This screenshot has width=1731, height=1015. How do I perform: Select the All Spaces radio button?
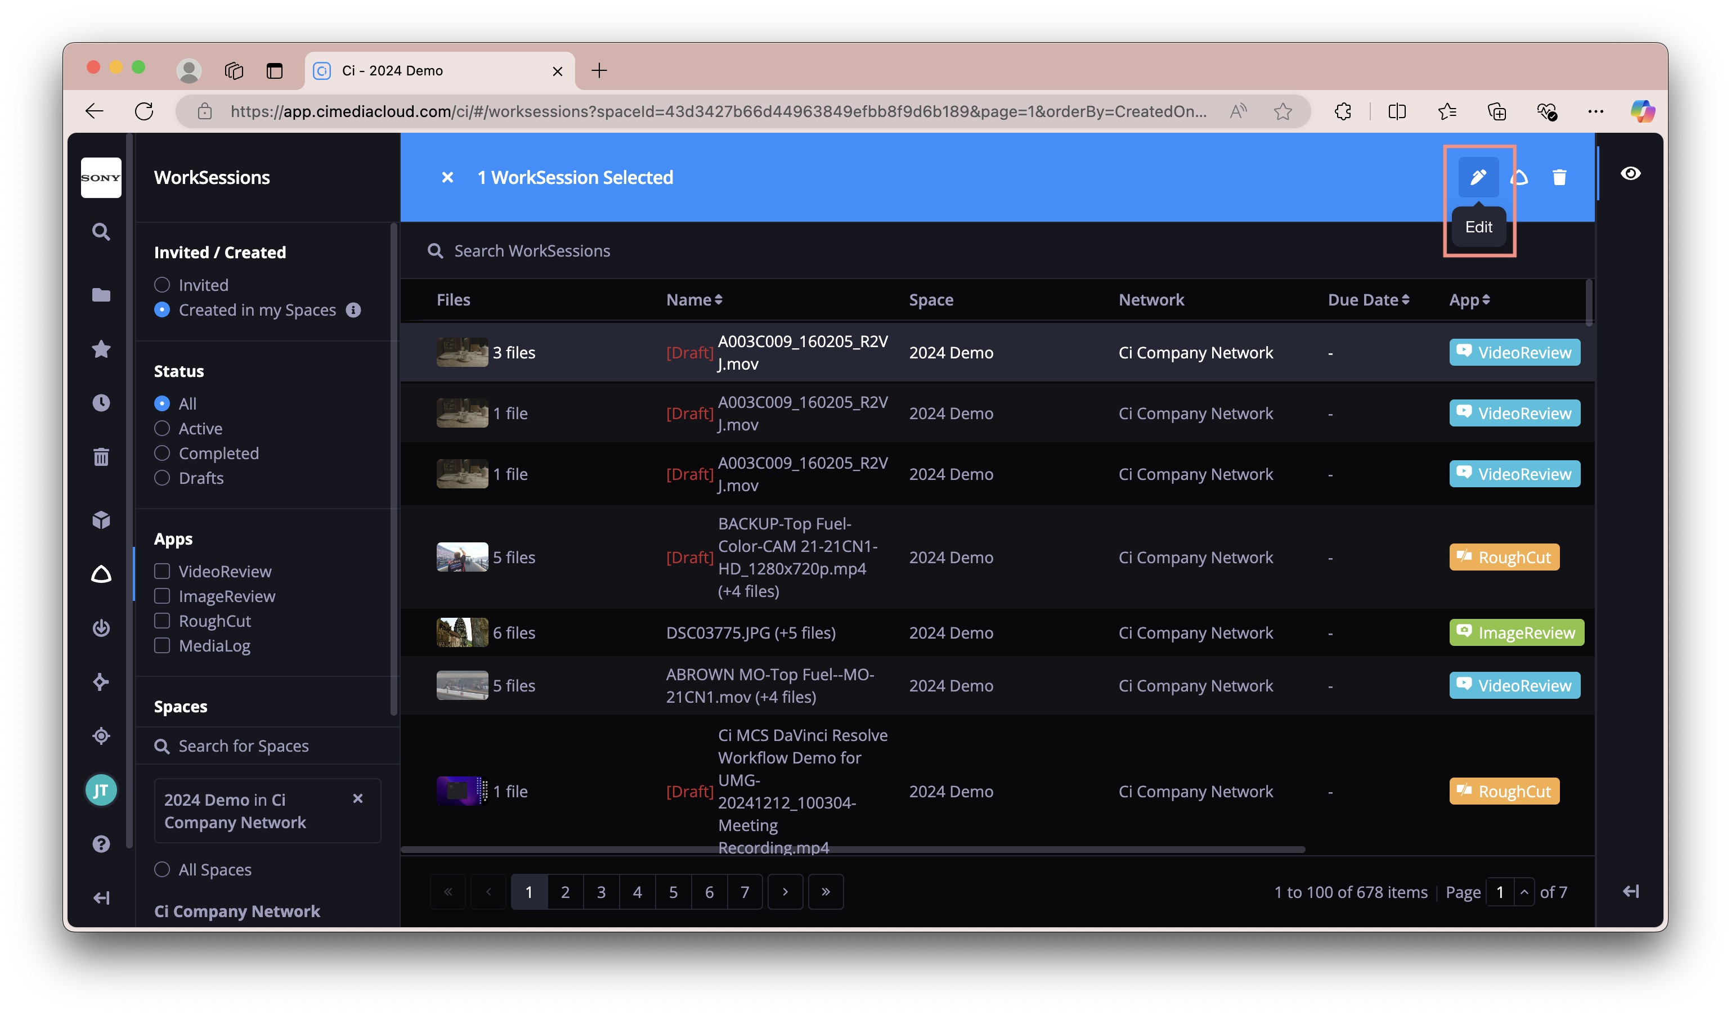click(162, 869)
